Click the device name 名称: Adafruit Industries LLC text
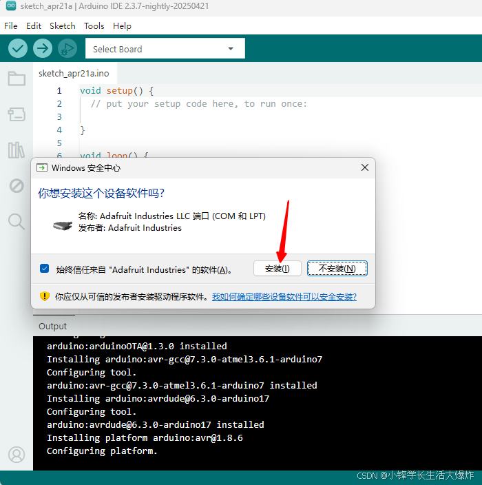This screenshot has height=485, width=482. coord(172,216)
